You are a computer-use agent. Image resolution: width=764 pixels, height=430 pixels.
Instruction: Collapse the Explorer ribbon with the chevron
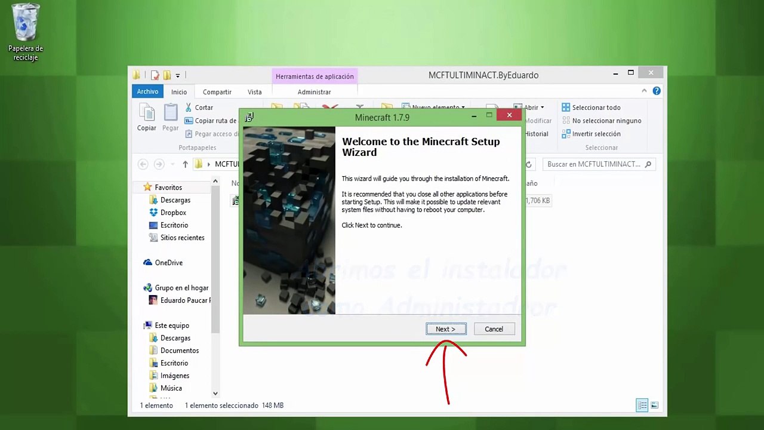point(644,91)
